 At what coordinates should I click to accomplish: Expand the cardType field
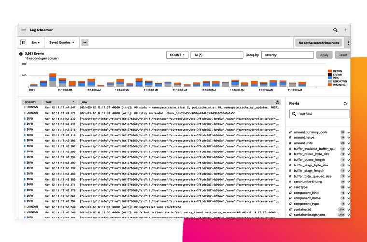point(349,187)
